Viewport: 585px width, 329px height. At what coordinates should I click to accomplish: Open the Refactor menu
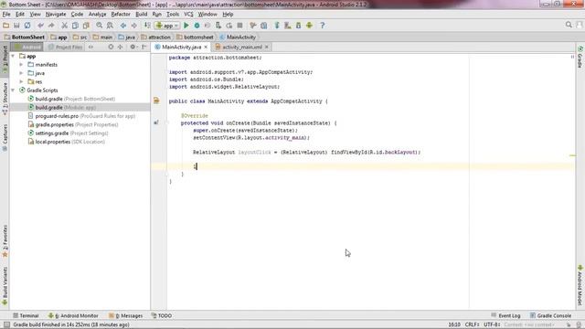point(121,15)
